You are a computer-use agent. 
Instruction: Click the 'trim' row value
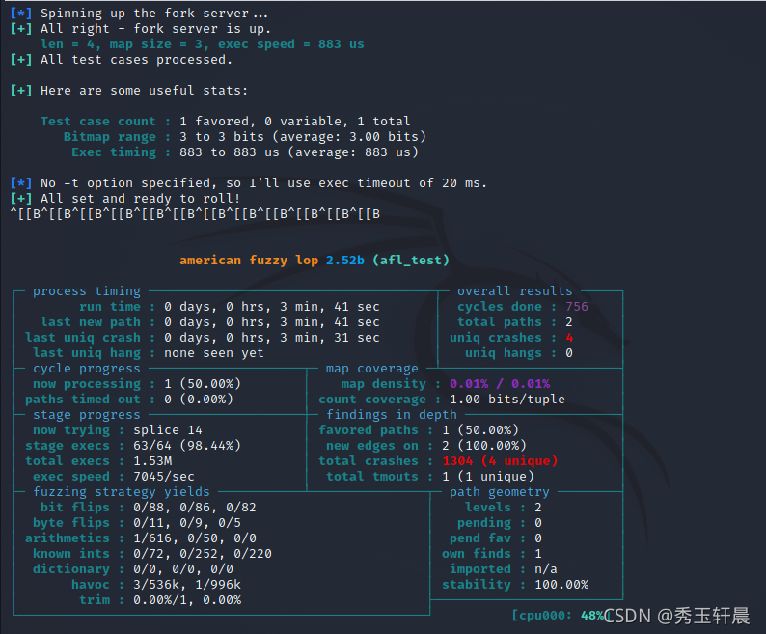(x=187, y=600)
